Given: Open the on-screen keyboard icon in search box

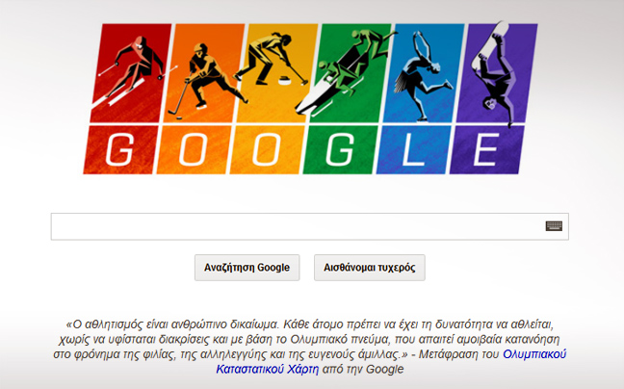Looking at the screenshot, I should click(554, 226).
